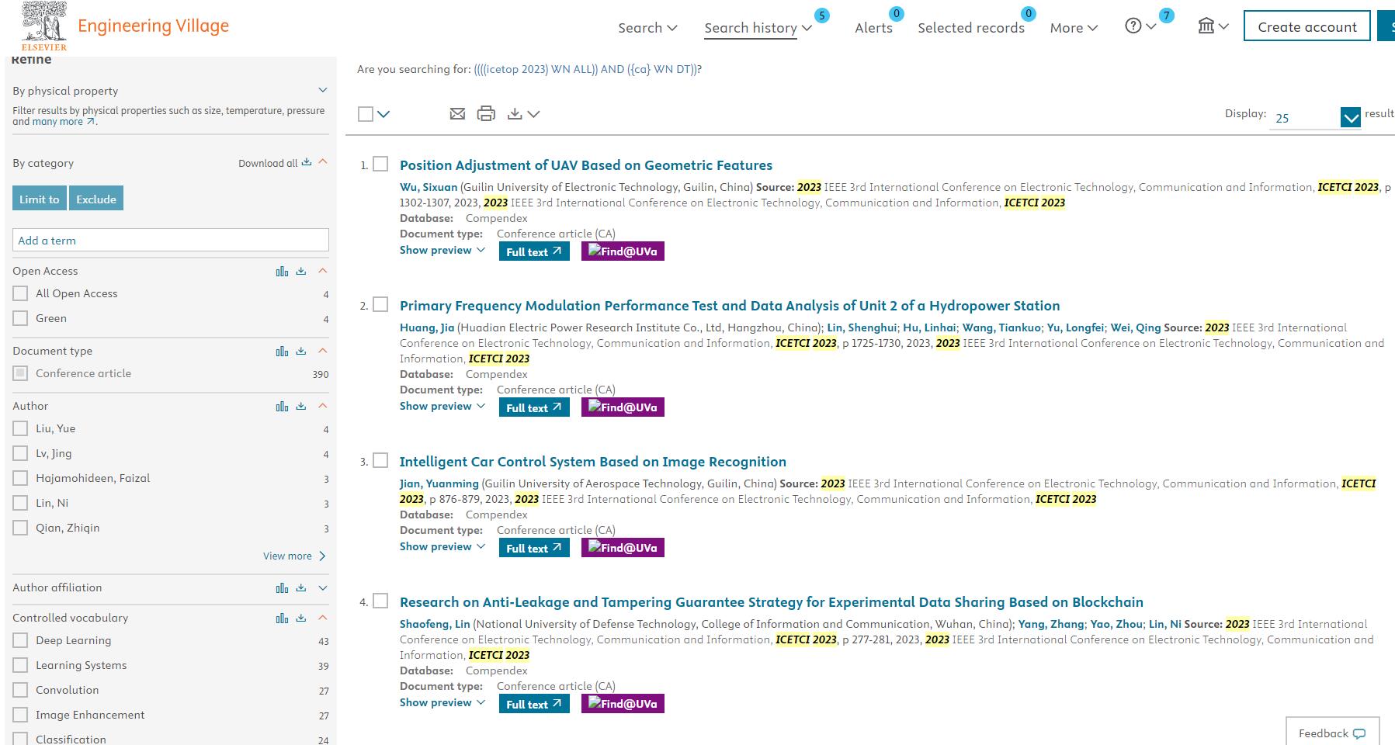Click Find@UVa for result 2

tap(623, 407)
